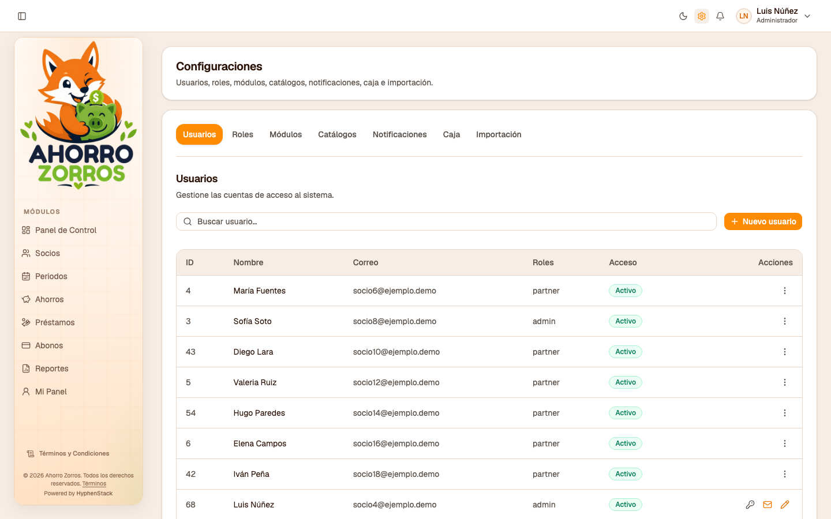Switch to the Catálogos tab

(337, 134)
